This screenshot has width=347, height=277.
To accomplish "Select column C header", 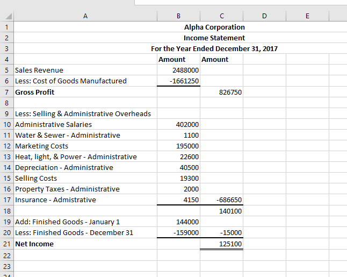I will click(221, 16).
